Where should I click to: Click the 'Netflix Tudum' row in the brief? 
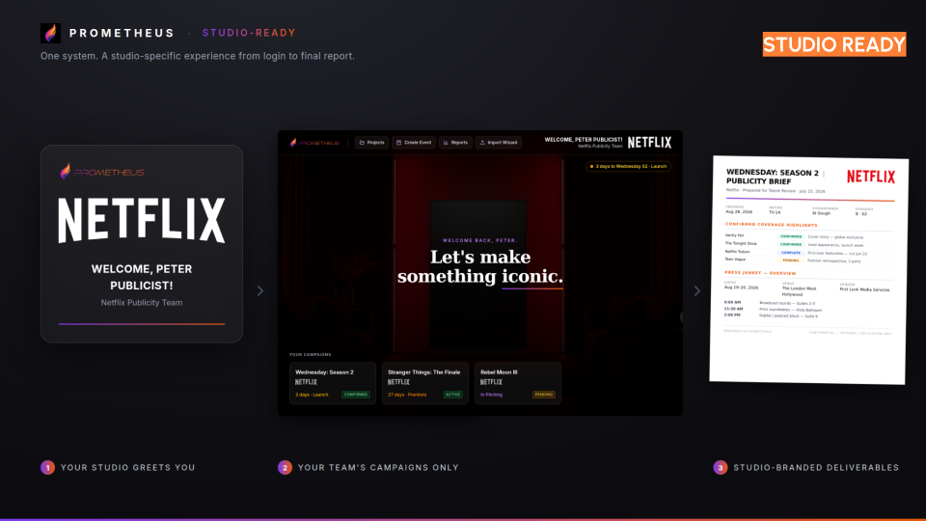tap(809, 252)
